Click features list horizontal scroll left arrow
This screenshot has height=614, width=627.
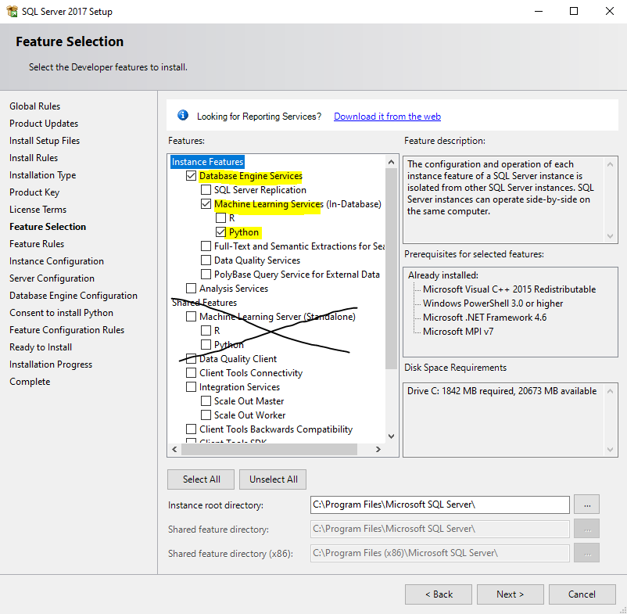tap(174, 449)
